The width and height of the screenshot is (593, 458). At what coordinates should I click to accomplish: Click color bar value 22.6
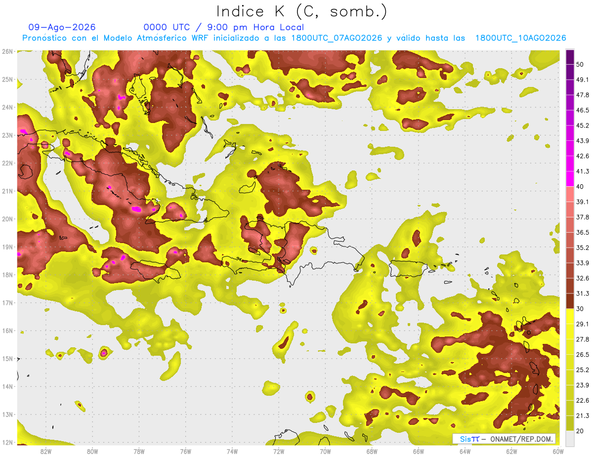coord(582,400)
